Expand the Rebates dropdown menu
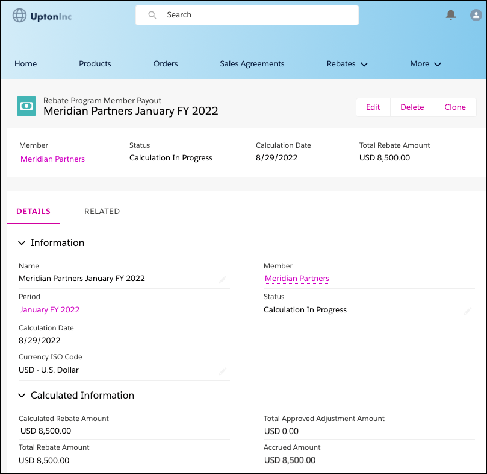487x474 pixels. click(347, 63)
